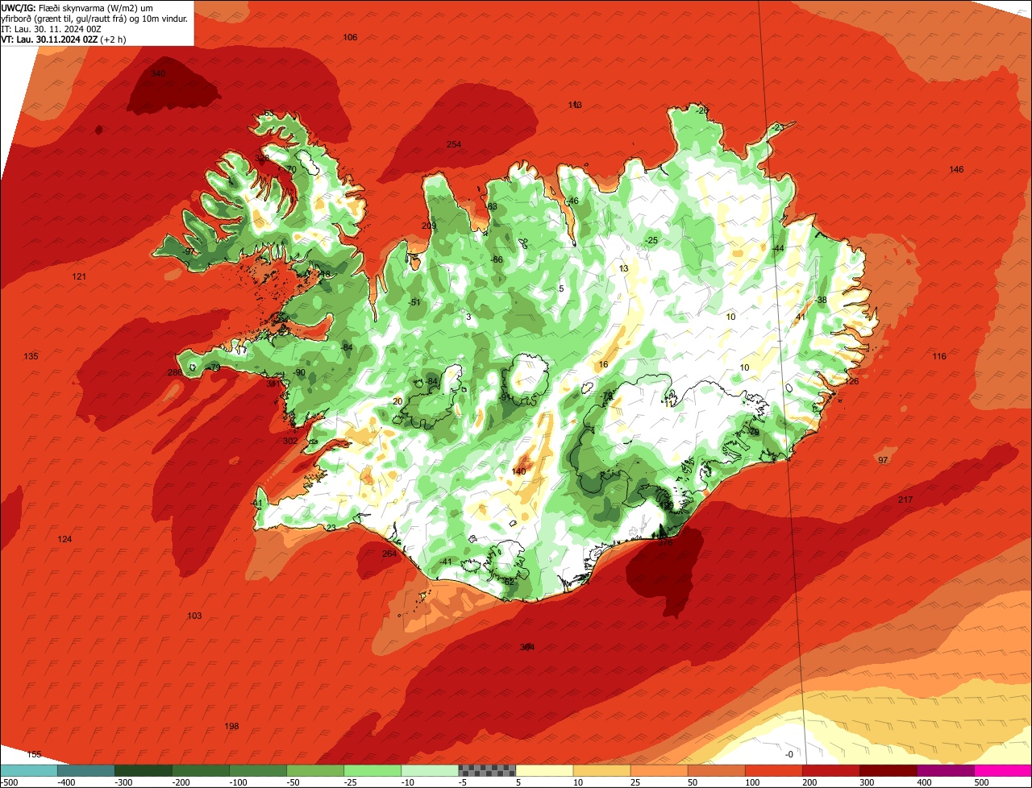Click the map value "-44" in east Iceland

point(778,249)
